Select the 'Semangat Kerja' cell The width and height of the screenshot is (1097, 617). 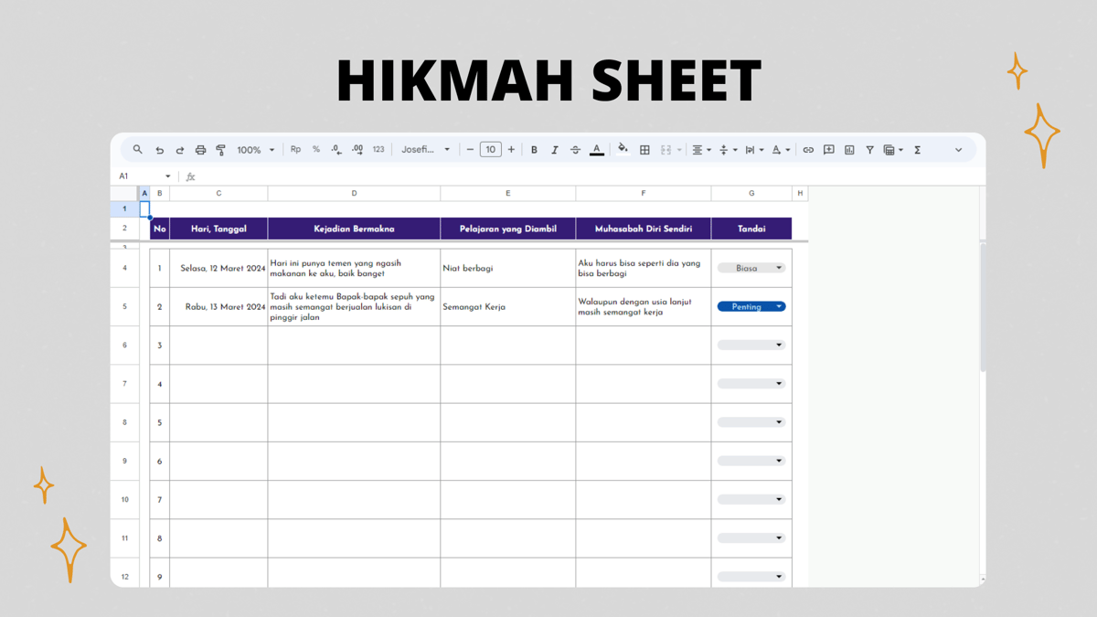point(508,307)
